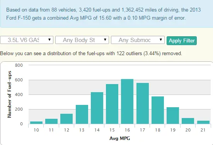213x145 pixels.
Task: Click the '10' x-axis label
Action: point(36,130)
